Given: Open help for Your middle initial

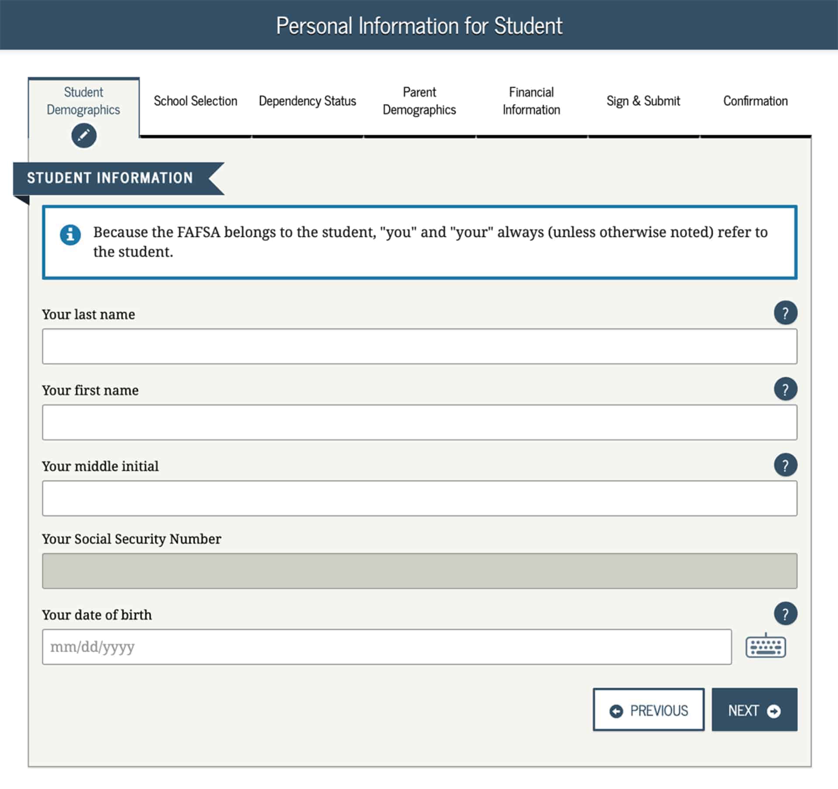Looking at the screenshot, I should click(x=785, y=465).
